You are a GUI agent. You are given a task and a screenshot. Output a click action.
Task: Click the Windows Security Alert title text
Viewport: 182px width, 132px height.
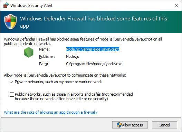pos(31,5)
